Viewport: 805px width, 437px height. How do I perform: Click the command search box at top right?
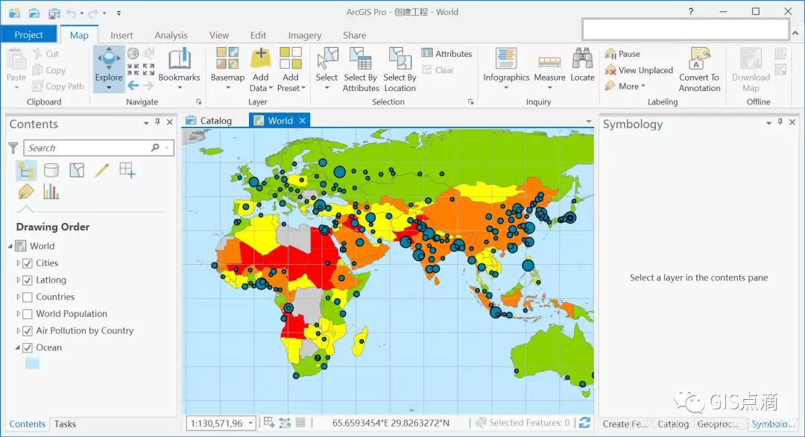[686, 29]
